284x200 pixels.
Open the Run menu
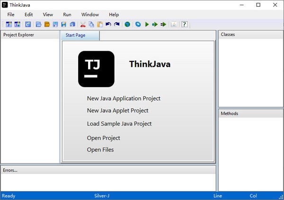[x=67, y=15]
